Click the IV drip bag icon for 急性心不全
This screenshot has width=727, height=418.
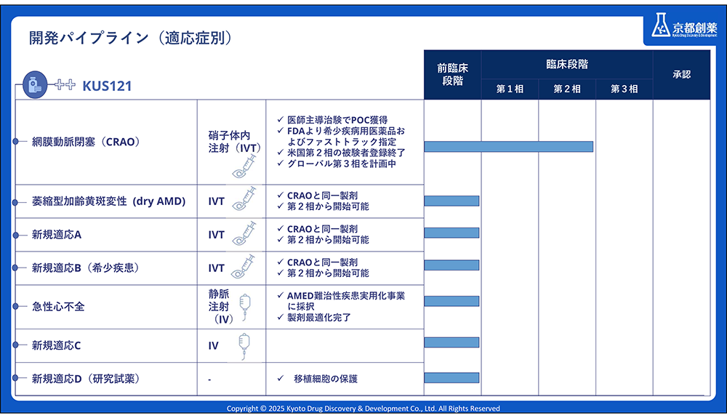click(245, 308)
